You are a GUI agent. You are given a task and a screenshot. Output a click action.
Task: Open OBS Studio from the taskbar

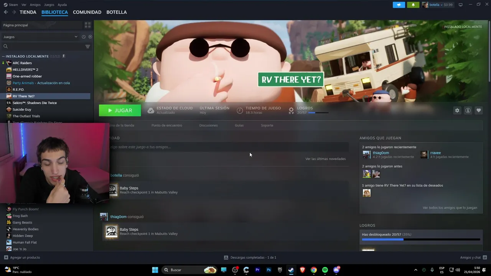pos(235,270)
